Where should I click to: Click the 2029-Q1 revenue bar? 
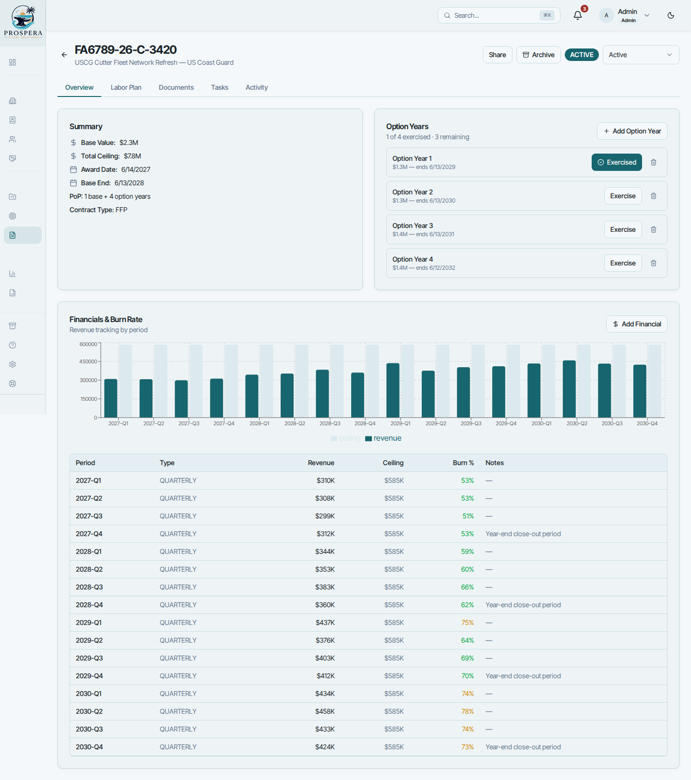coord(393,390)
